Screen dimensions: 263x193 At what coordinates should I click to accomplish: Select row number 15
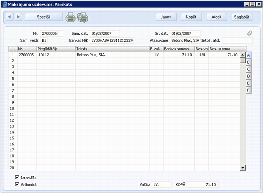(x=13, y=138)
